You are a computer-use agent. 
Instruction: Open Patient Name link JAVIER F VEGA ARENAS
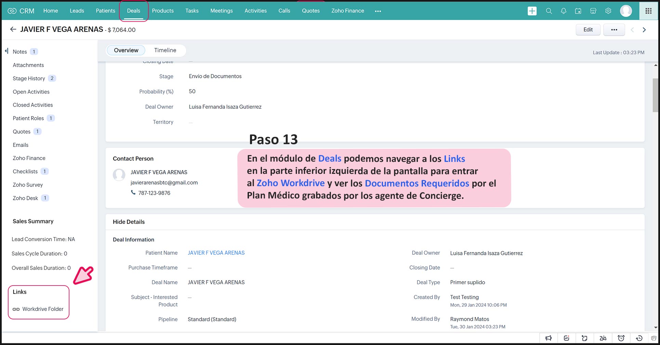pos(216,253)
